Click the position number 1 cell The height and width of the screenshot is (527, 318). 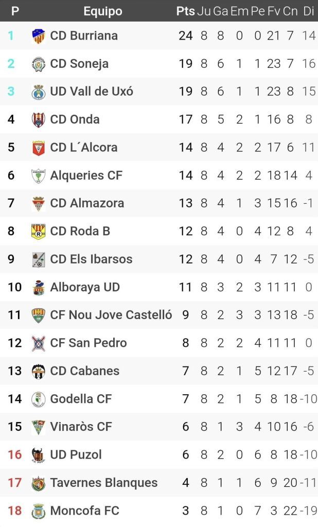tap(11, 36)
